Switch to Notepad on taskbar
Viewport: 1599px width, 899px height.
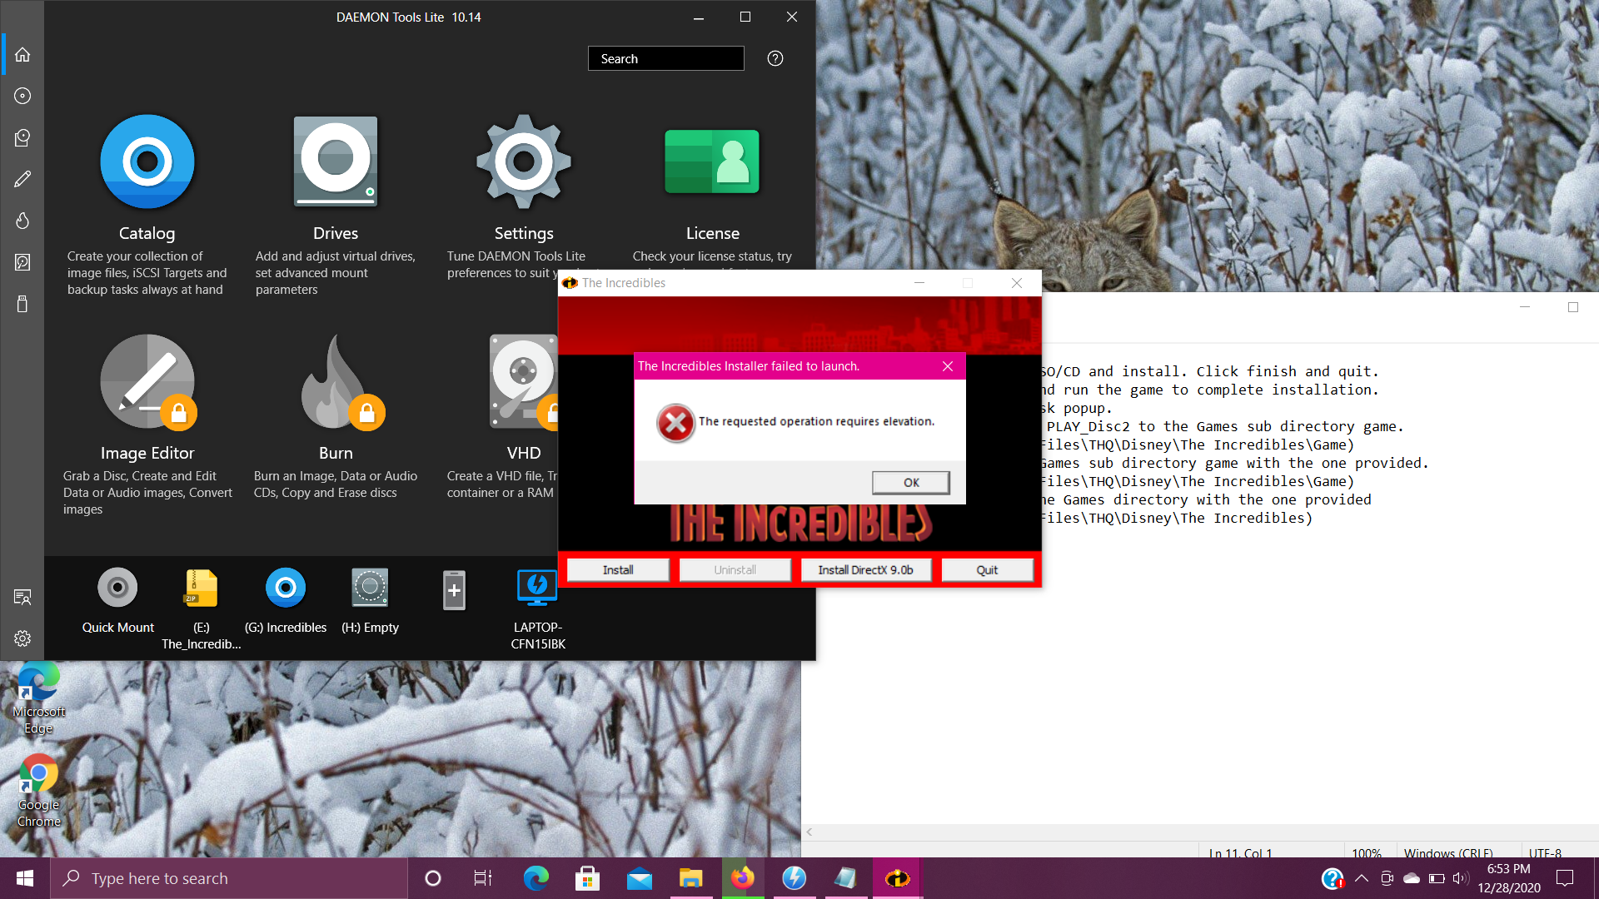pyautogui.click(x=845, y=878)
